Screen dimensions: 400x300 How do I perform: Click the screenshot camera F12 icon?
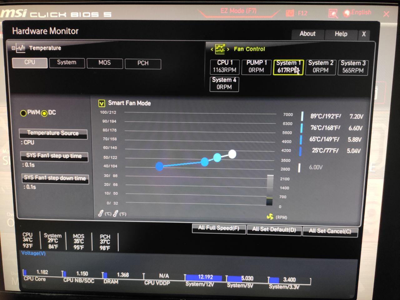point(290,13)
